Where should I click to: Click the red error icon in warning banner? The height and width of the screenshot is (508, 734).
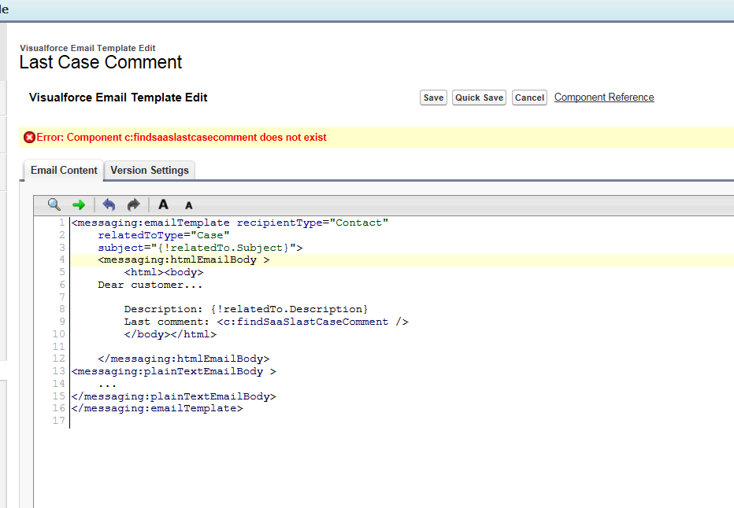pos(29,138)
